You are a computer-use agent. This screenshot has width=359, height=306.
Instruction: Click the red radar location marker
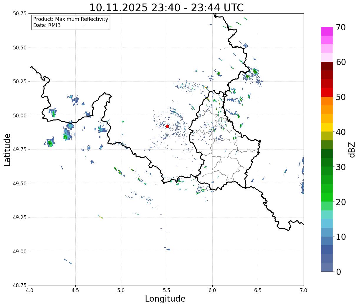coord(167,126)
